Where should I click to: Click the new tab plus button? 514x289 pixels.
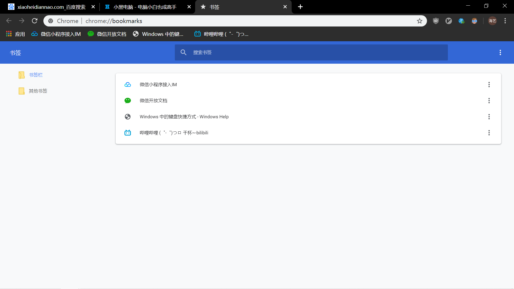point(300,7)
